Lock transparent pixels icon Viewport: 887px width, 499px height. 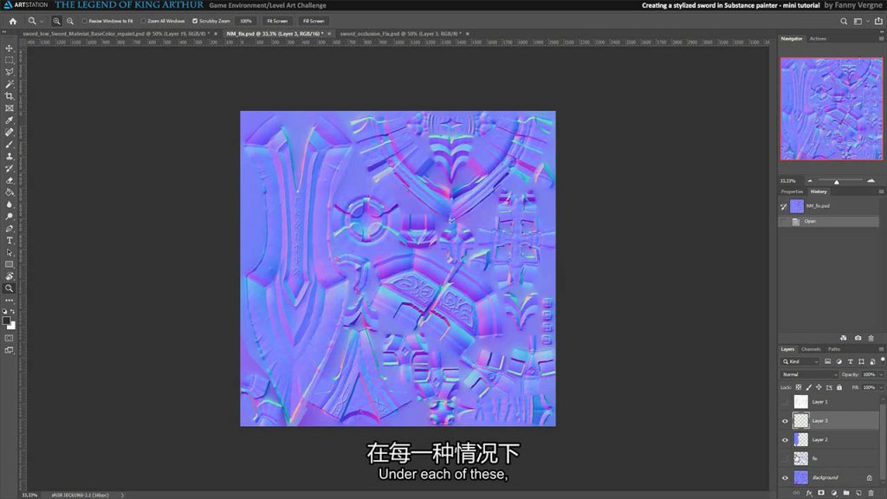coord(798,387)
